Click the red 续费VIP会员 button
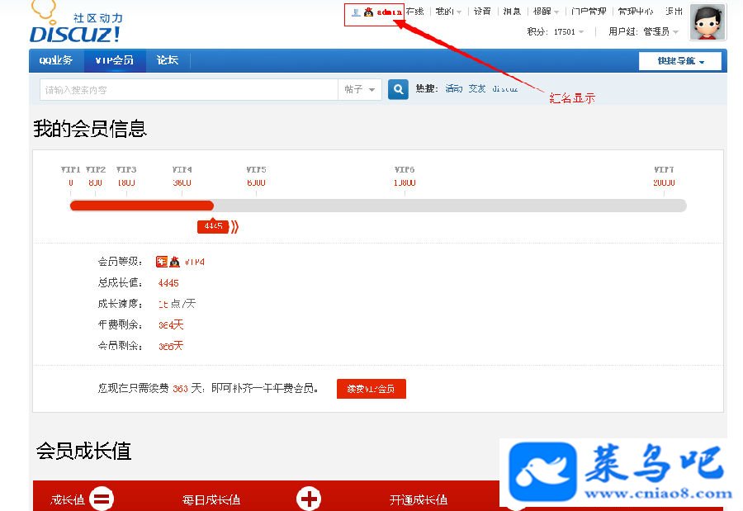The width and height of the screenshot is (743, 511). pyautogui.click(x=371, y=389)
